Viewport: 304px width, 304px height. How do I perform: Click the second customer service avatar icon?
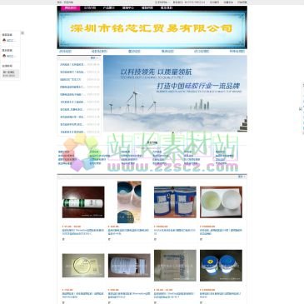[x=4, y=56]
